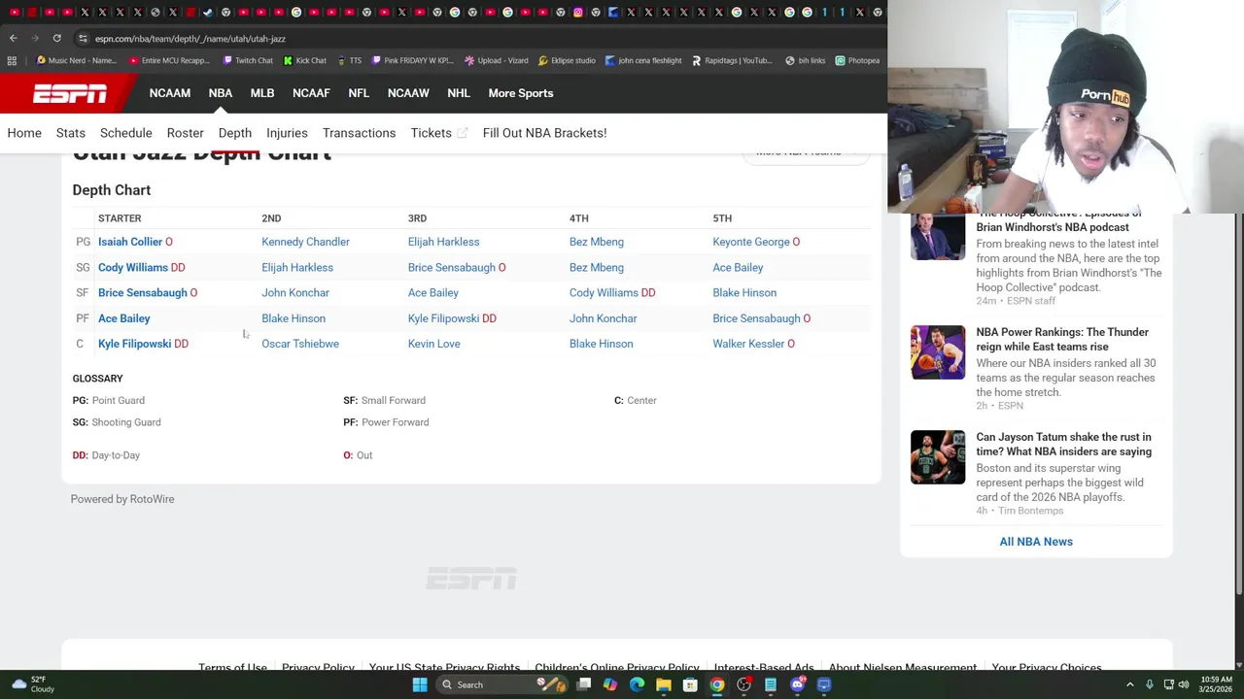
Task: Open Keyonte George player link
Action: tap(751, 242)
